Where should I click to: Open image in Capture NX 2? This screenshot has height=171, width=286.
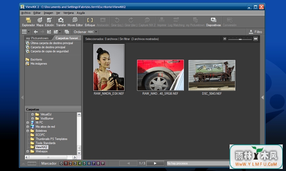147,22
